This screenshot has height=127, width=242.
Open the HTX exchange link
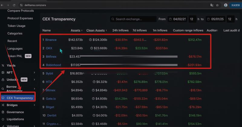click(x=49, y=82)
